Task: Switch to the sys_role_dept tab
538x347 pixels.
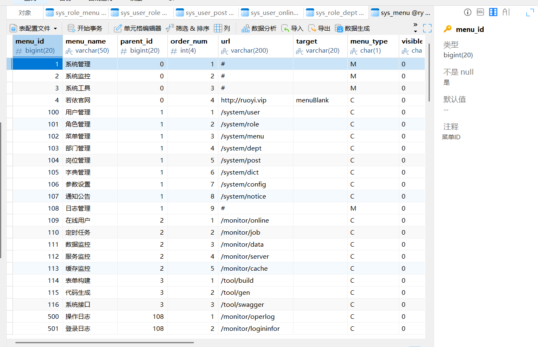Action: pyautogui.click(x=336, y=13)
